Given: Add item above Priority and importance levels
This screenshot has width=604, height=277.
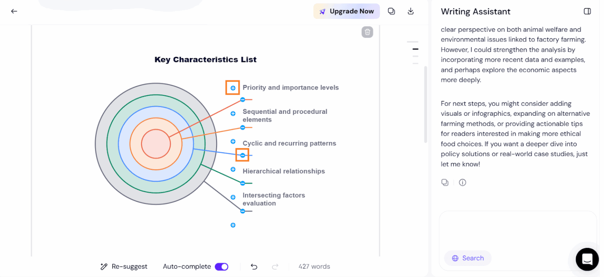Looking at the screenshot, I should (233, 88).
